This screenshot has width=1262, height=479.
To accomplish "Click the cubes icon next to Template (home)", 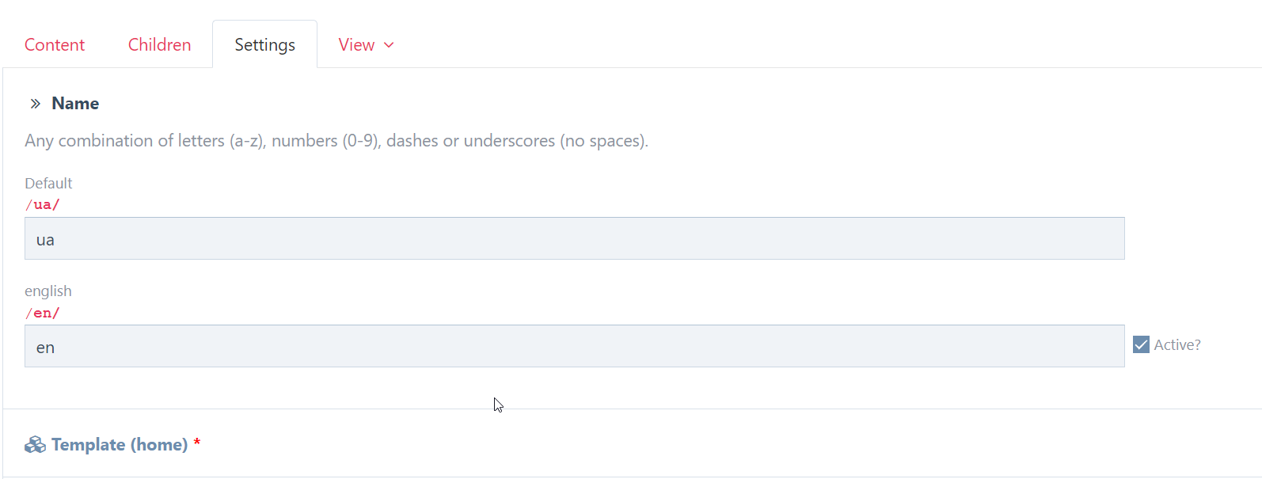I will pyautogui.click(x=35, y=444).
